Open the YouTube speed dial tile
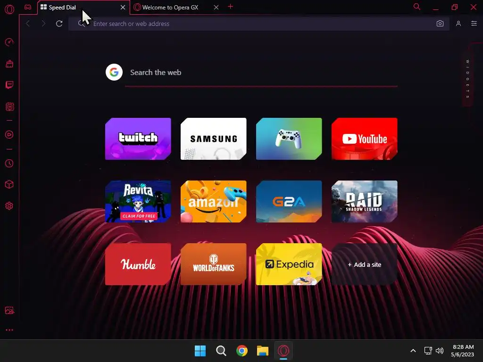 click(x=365, y=139)
